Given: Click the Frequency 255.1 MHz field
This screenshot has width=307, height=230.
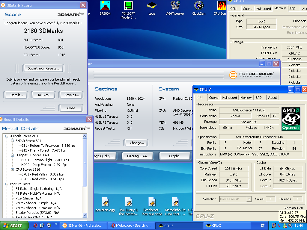Looking at the screenshot, I should (294, 47).
